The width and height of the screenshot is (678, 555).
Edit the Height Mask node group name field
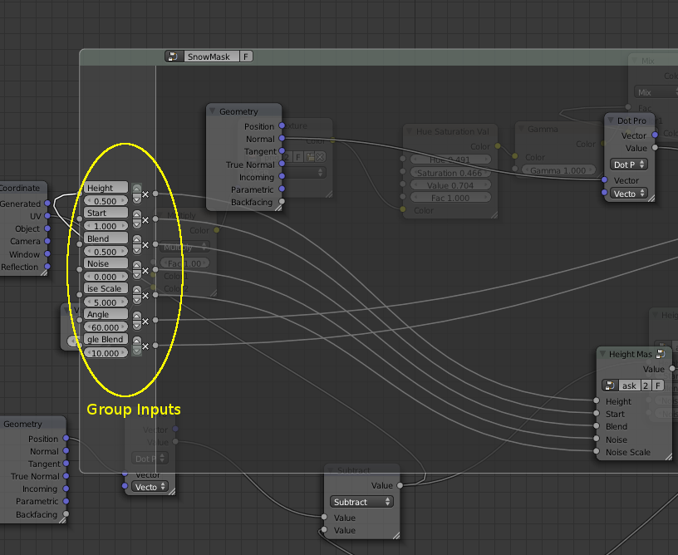pos(630,386)
